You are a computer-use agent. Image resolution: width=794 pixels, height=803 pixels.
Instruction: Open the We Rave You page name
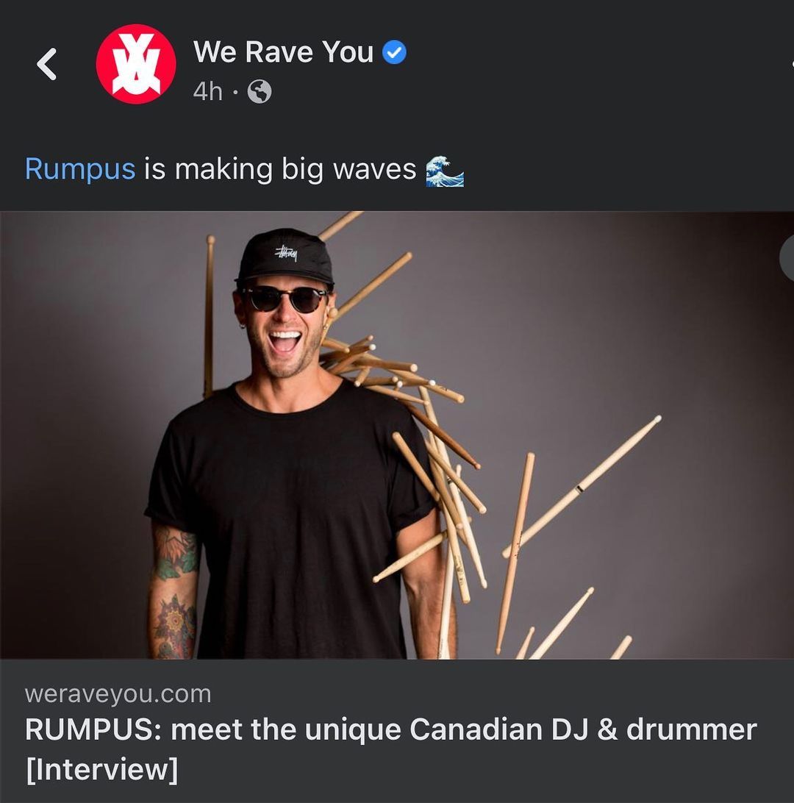(x=283, y=52)
